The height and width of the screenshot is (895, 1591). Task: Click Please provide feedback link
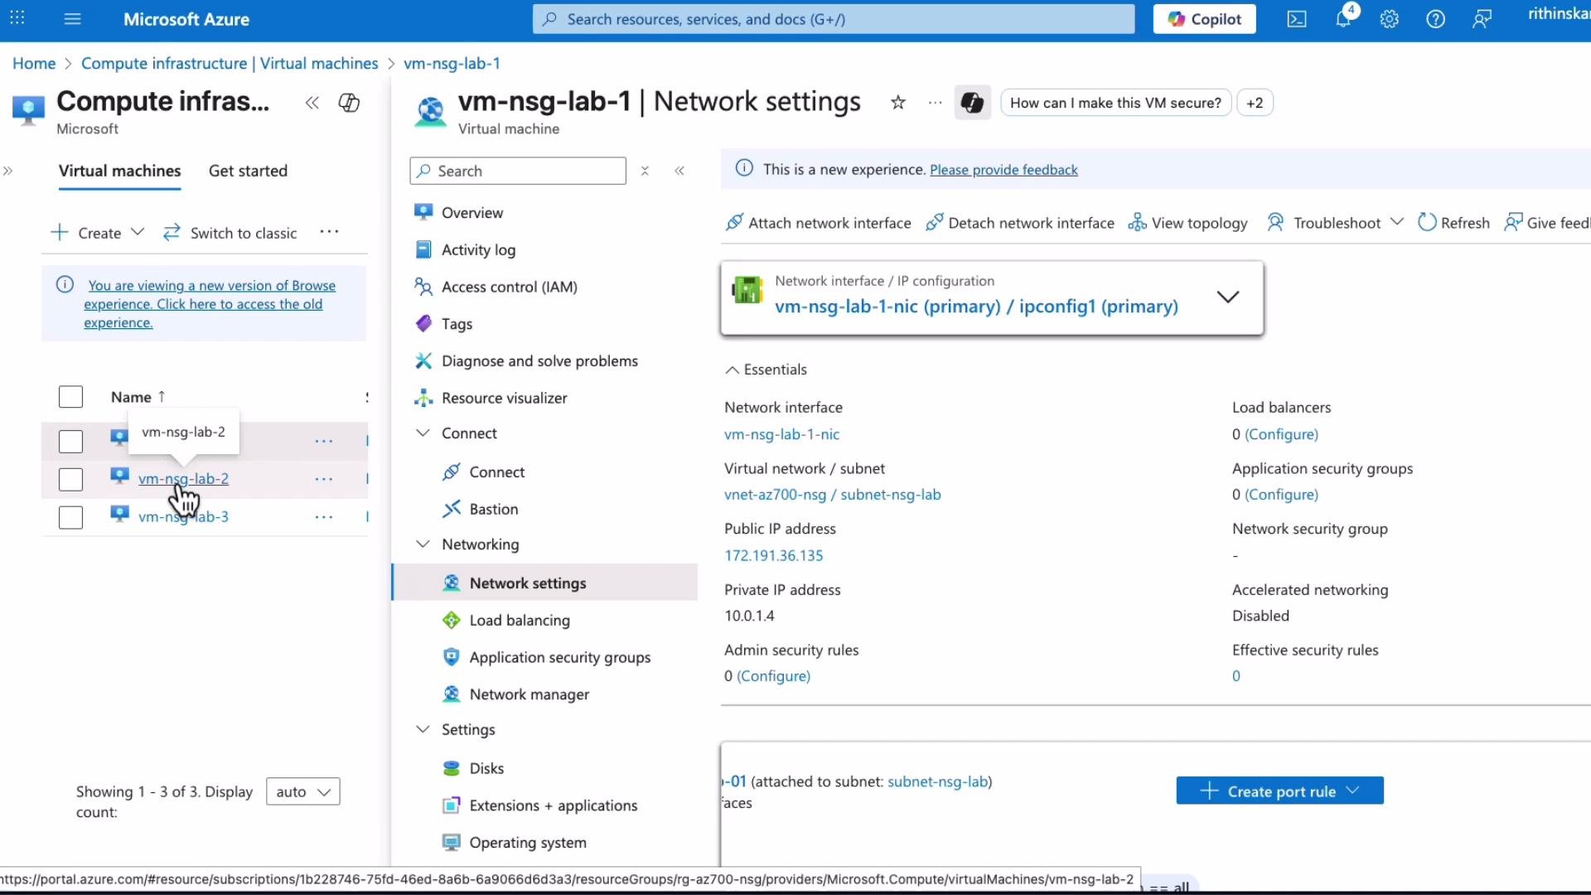point(1003,170)
